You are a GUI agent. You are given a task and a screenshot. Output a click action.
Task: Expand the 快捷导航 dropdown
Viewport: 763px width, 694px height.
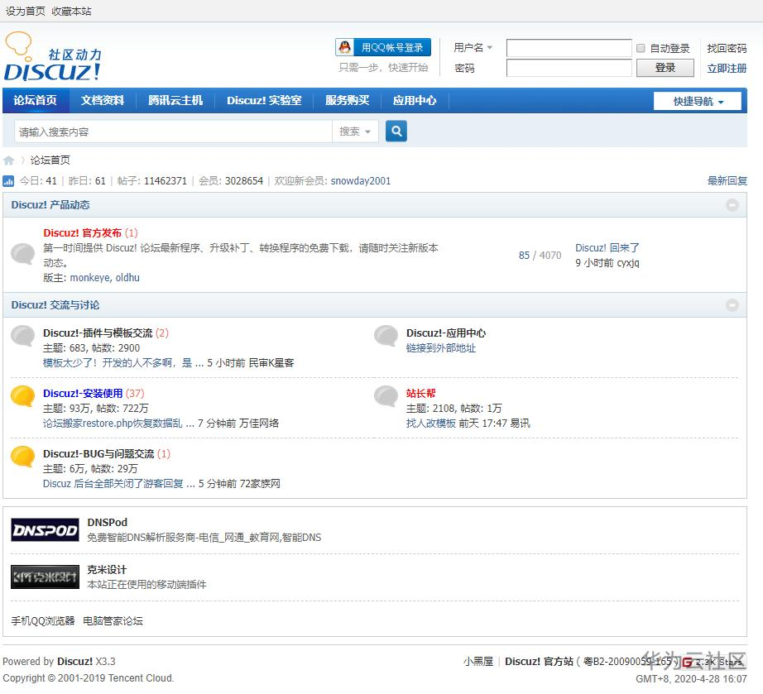click(x=698, y=102)
